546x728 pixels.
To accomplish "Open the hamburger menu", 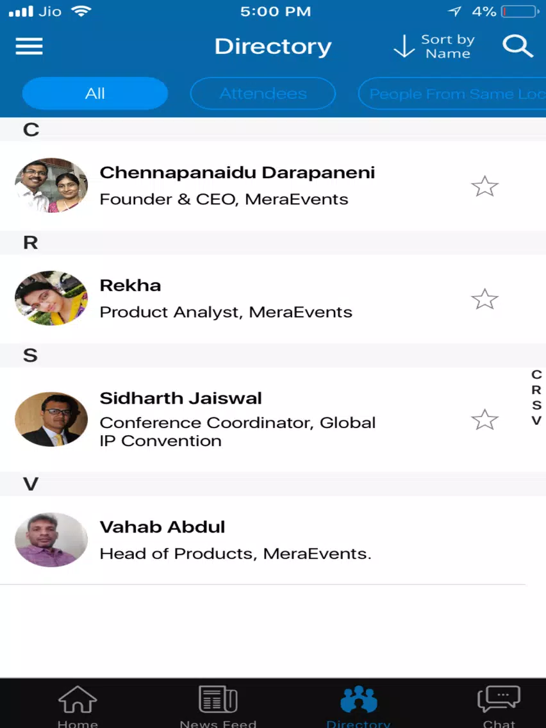I will pyautogui.click(x=29, y=46).
